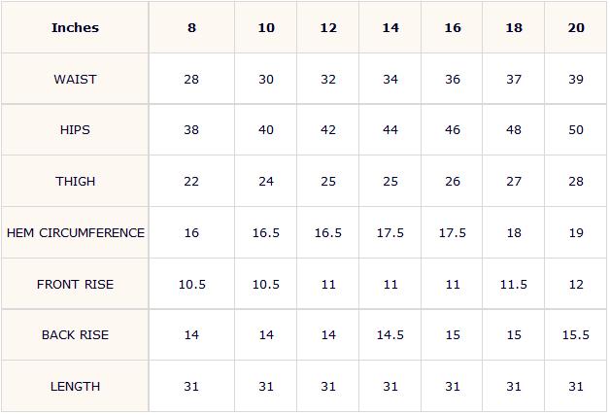
Task: Click the BACK RISE row label
Action: (75, 334)
